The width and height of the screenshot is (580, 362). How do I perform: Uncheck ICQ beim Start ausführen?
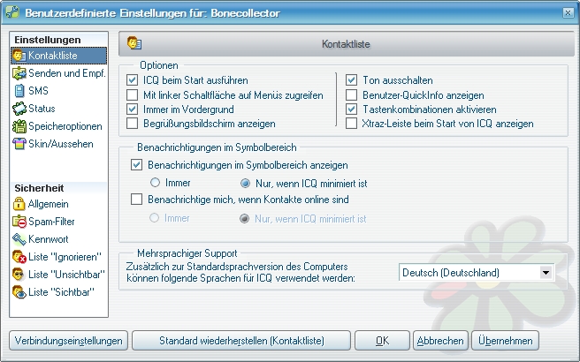click(x=132, y=80)
